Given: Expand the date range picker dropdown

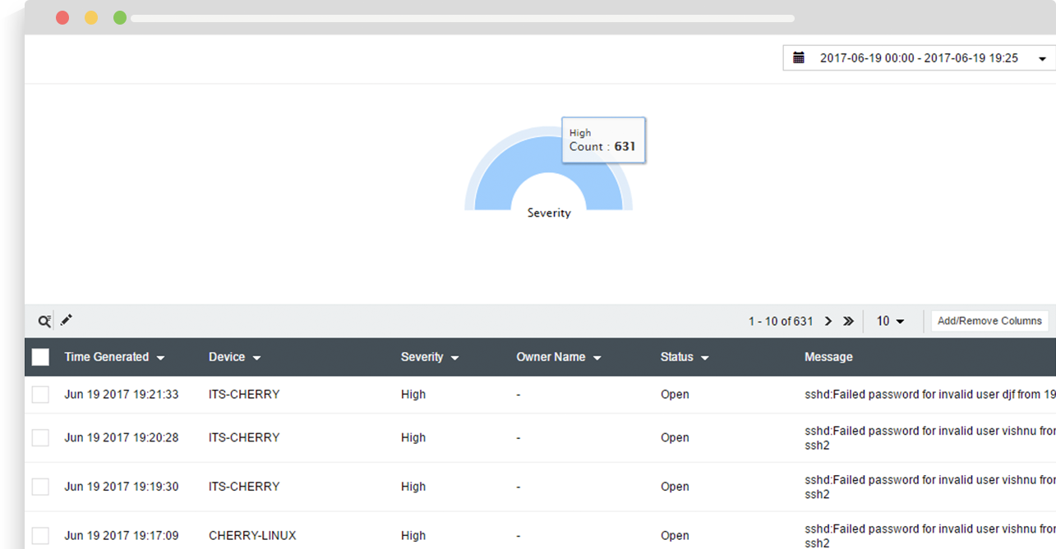Looking at the screenshot, I should coord(1042,57).
